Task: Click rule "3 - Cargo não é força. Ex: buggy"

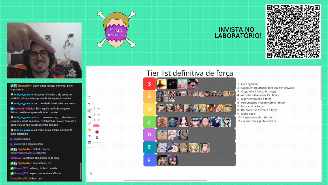Action: tap(257, 92)
